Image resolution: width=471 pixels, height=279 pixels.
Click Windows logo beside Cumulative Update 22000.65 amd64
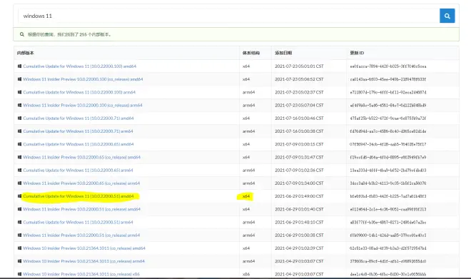click(19, 144)
